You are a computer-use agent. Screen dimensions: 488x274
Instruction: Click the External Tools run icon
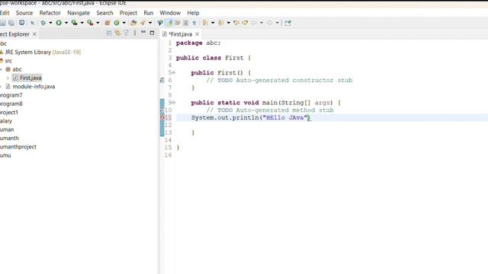click(x=90, y=23)
